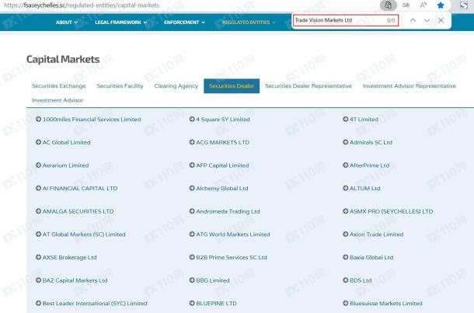Open the Axion Trade Limited entry

[373, 234]
